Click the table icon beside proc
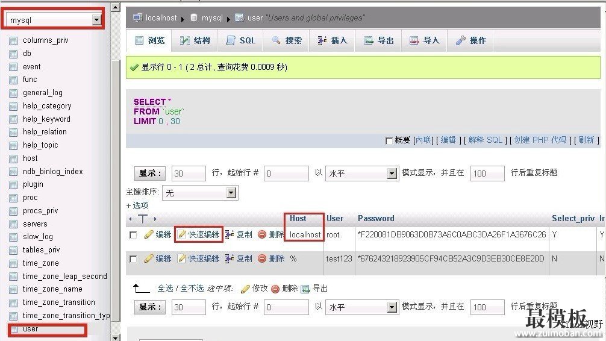The width and height of the screenshot is (606, 341). (x=13, y=198)
